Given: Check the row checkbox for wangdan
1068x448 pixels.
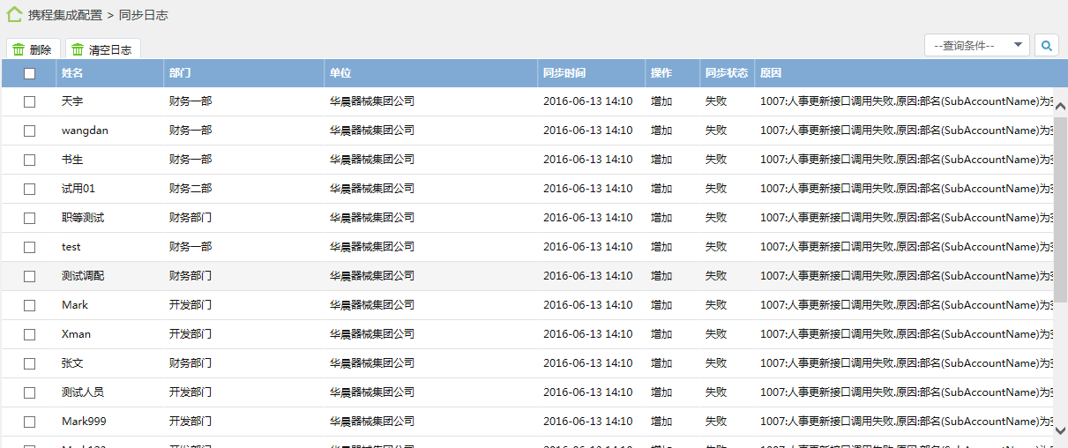Looking at the screenshot, I should tap(30, 131).
